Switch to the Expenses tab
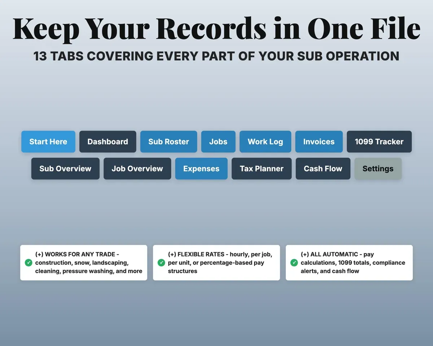The height and width of the screenshot is (346, 433). [x=201, y=169]
